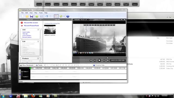The image size is (174, 98).
Task: Open red M icon in taskbar
Action: (x=18, y=96)
